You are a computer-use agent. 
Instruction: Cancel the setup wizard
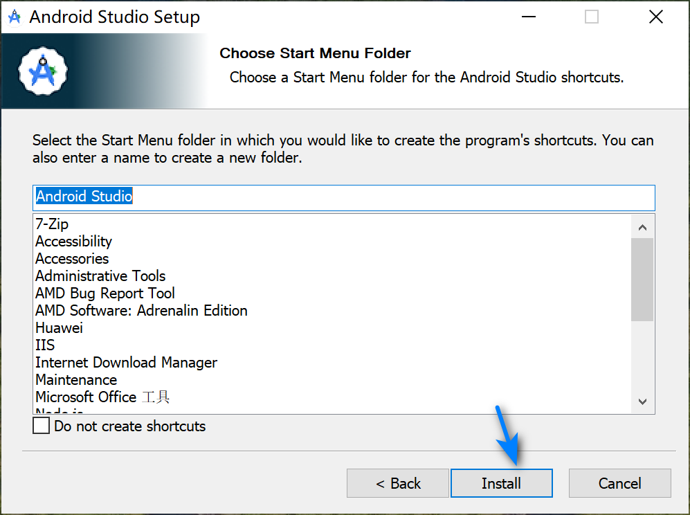pos(619,483)
